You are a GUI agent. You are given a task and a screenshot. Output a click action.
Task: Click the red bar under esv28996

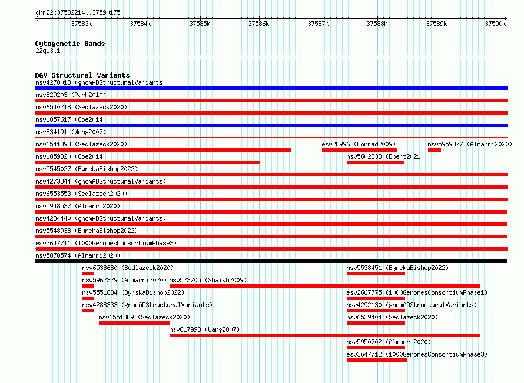(x=360, y=150)
